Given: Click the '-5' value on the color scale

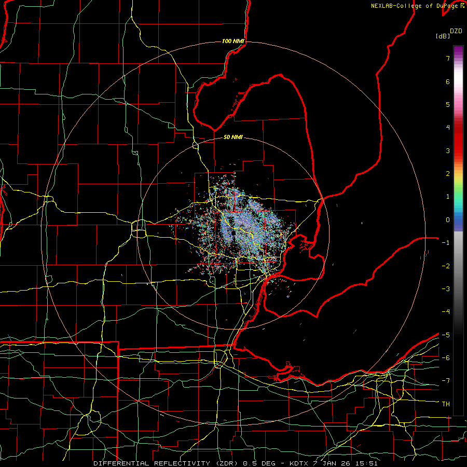Looking at the screenshot, I should coord(446,335).
